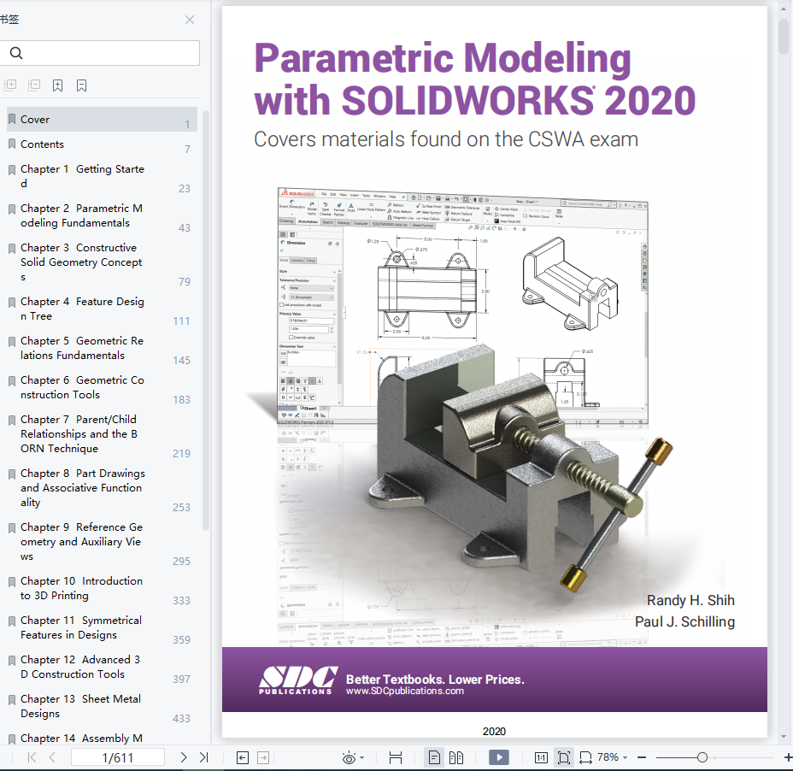Click www.SDCpublications.com on the cover
Image resolution: width=793 pixels, height=771 pixels.
click(x=404, y=691)
